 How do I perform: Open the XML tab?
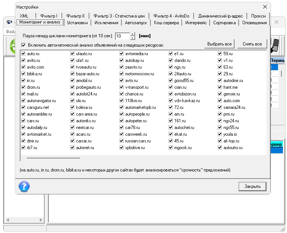(x=26, y=16)
